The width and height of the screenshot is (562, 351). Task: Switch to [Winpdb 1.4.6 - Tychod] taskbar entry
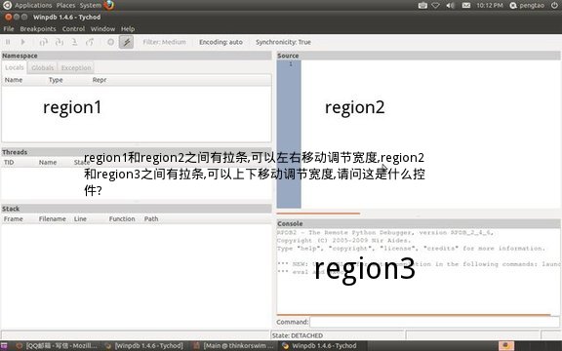click(144, 345)
